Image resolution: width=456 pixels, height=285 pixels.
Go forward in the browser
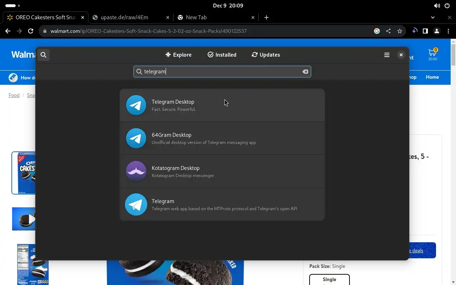coord(19,31)
